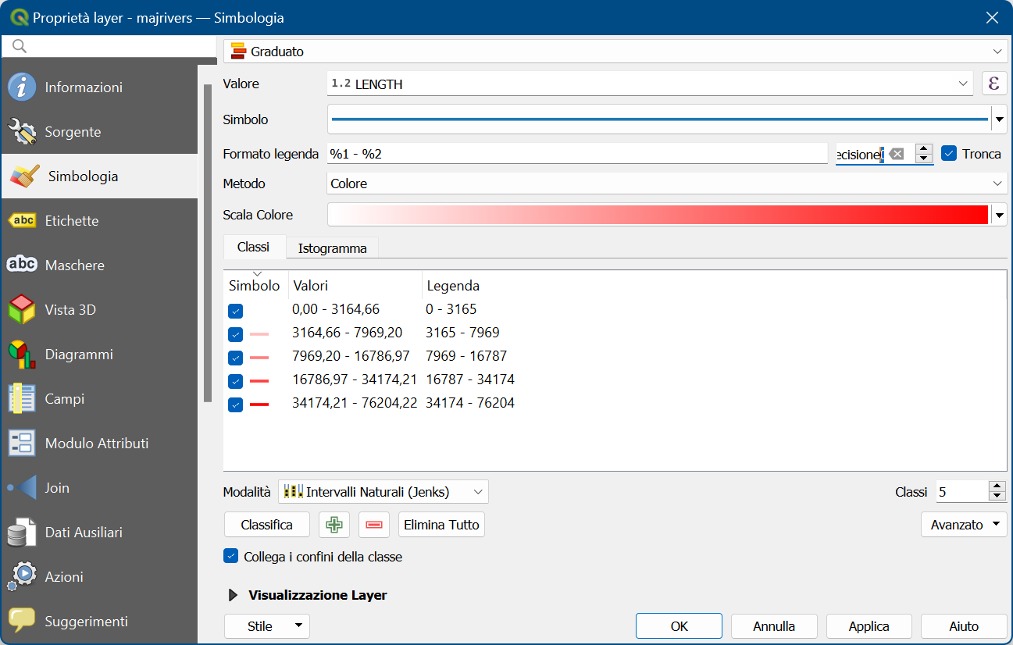Viewport: 1013px width, 645px height.
Task: Open the Diagrammi section
Action: point(98,355)
